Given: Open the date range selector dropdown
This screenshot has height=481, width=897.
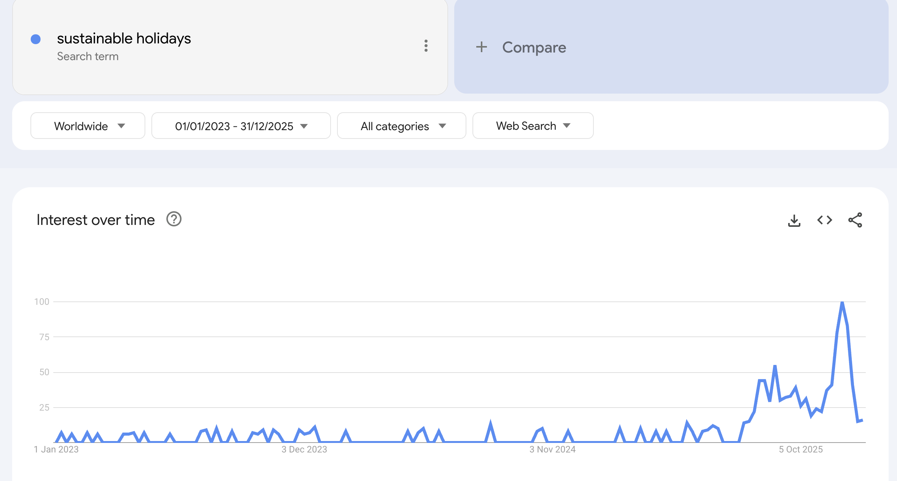Looking at the screenshot, I should pos(241,126).
